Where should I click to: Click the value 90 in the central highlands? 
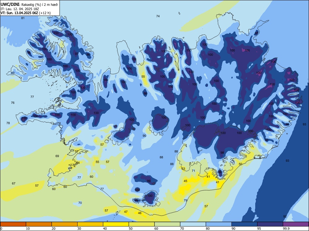pos(144,136)
